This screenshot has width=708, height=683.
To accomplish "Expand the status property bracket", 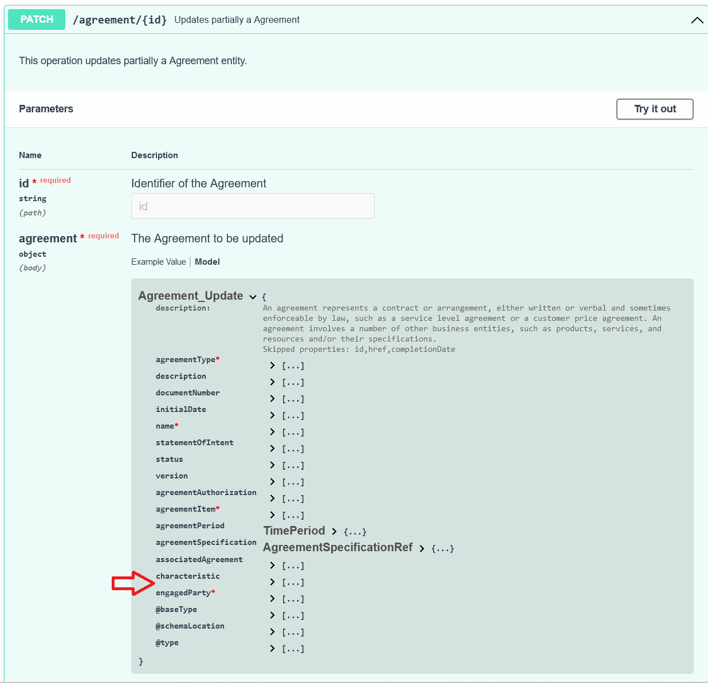I will tap(272, 465).
